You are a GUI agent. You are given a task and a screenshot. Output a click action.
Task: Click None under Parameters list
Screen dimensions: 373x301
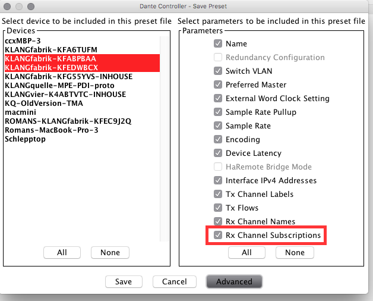(295, 252)
